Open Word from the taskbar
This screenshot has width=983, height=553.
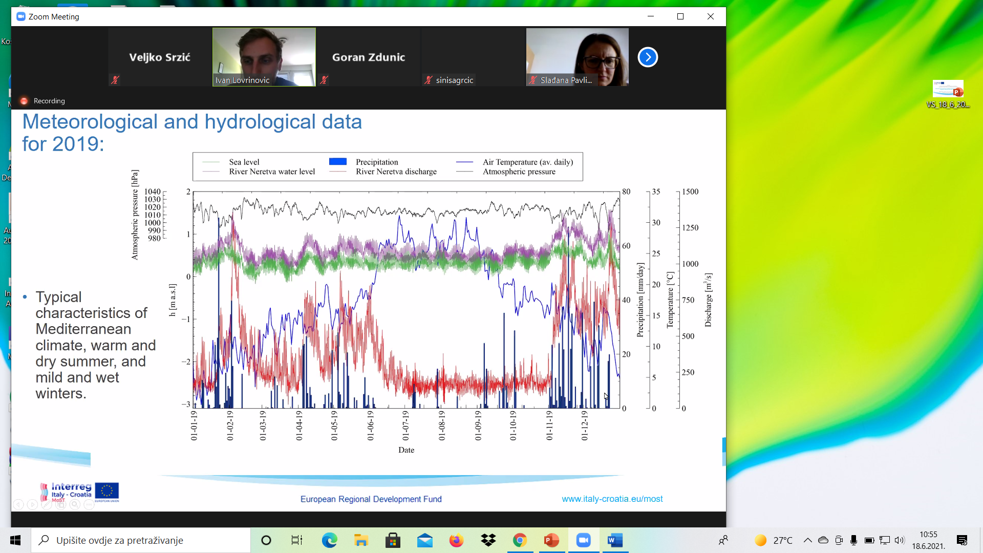point(615,540)
